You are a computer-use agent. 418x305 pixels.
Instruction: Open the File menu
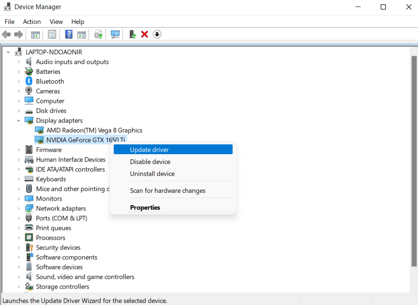10,22
